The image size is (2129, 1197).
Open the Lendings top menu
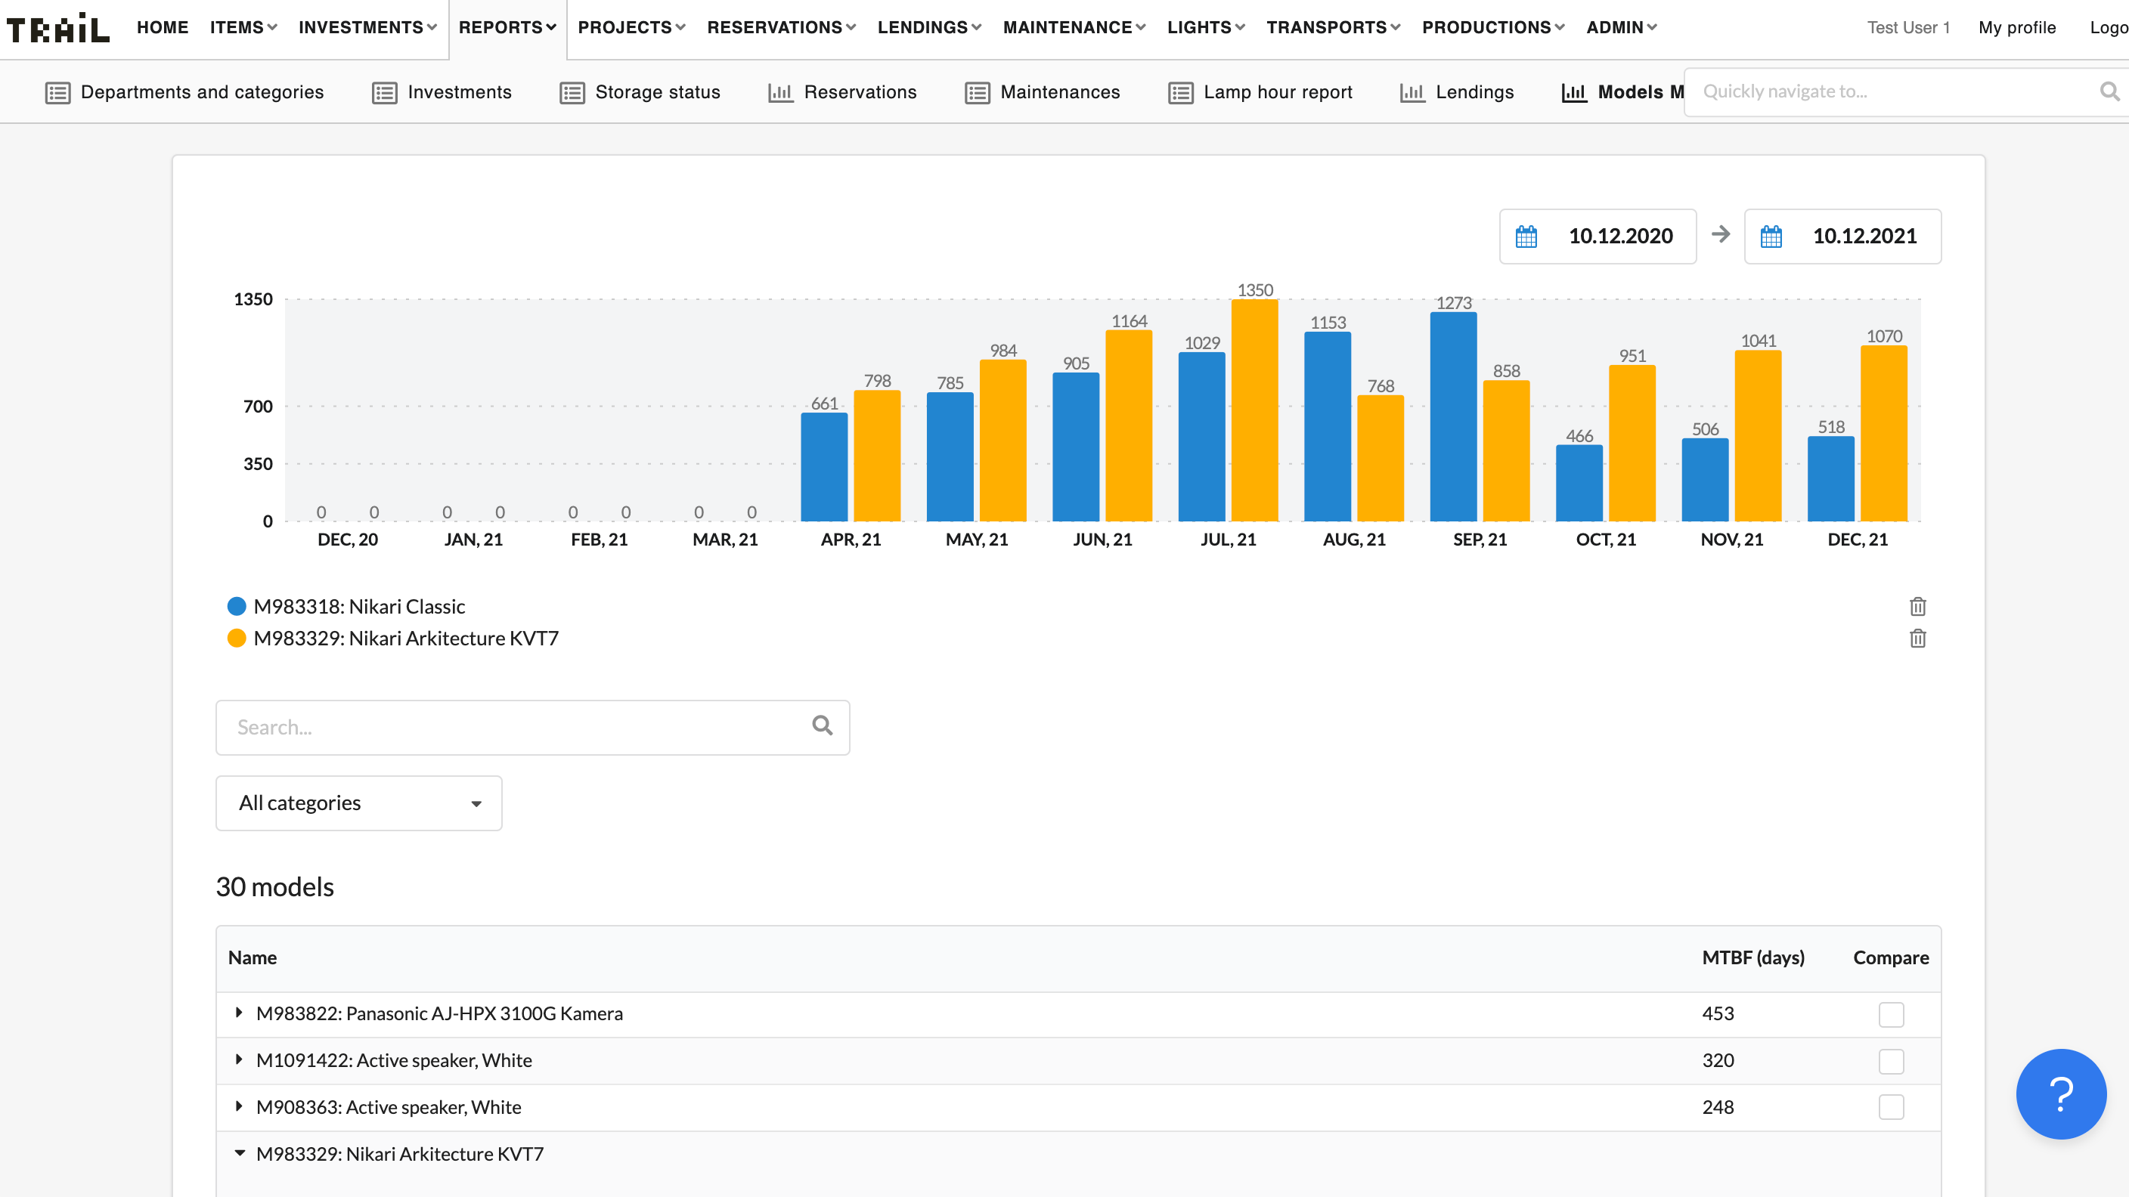click(x=929, y=28)
